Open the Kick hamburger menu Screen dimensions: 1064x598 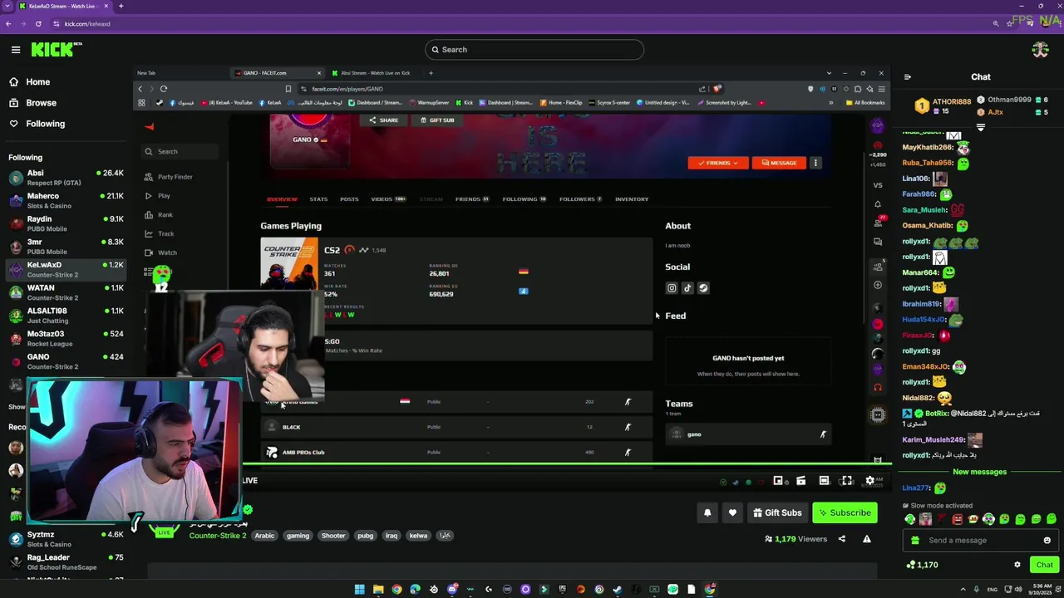pos(15,50)
